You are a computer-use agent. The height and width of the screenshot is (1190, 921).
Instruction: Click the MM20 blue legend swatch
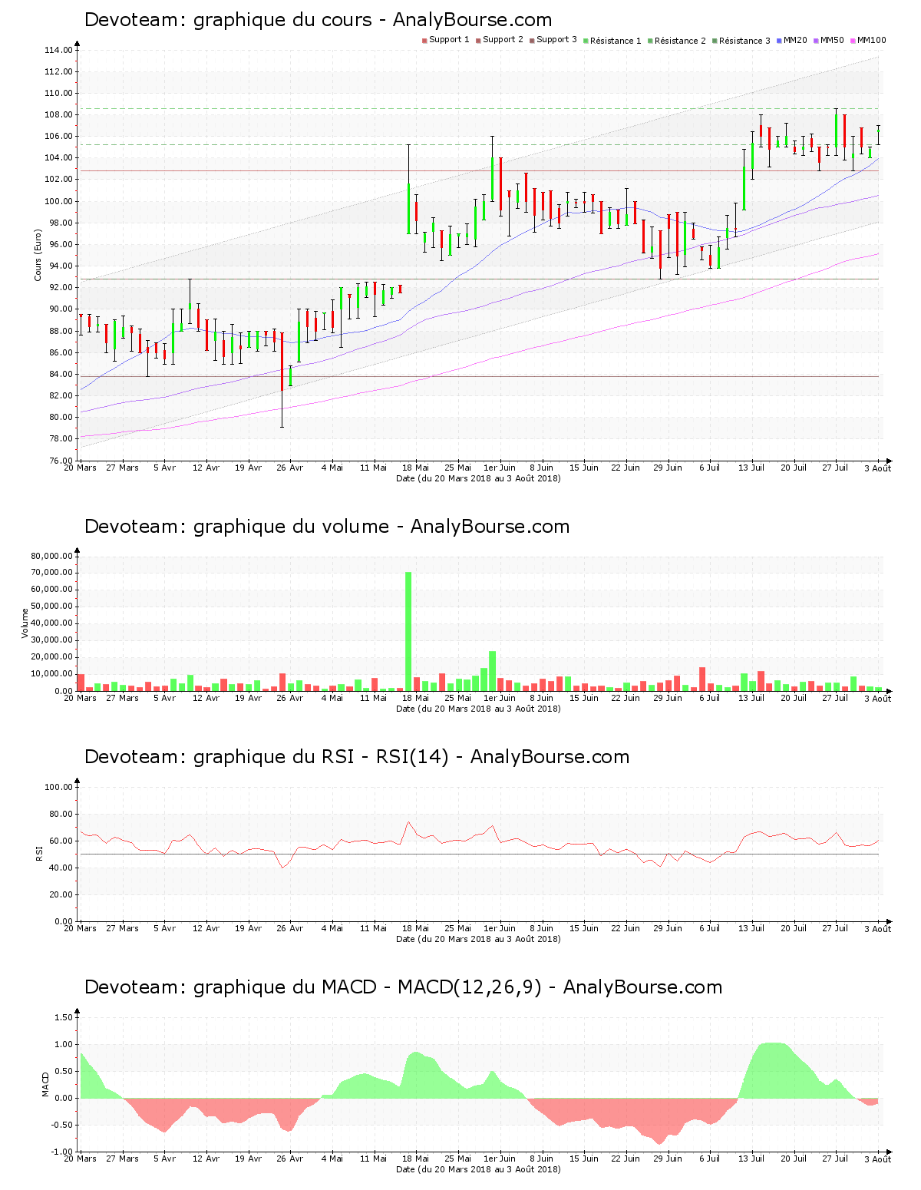click(x=779, y=41)
